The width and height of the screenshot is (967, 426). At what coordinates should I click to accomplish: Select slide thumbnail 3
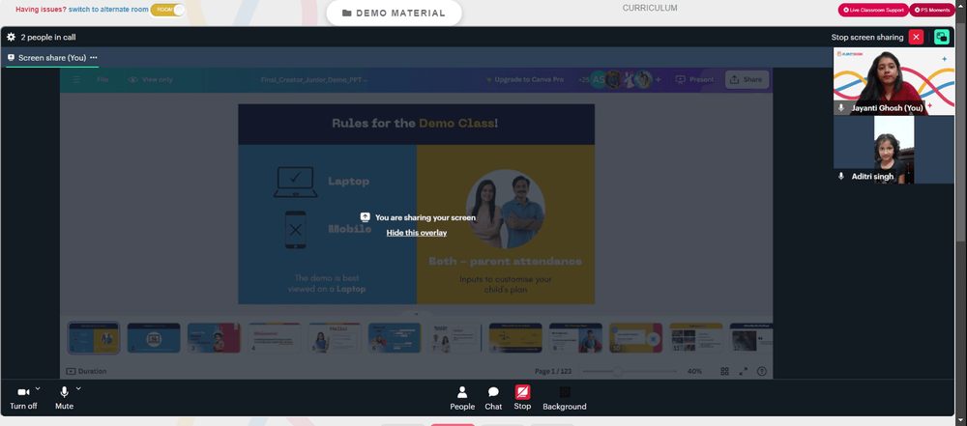pyautogui.click(x=214, y=338)
